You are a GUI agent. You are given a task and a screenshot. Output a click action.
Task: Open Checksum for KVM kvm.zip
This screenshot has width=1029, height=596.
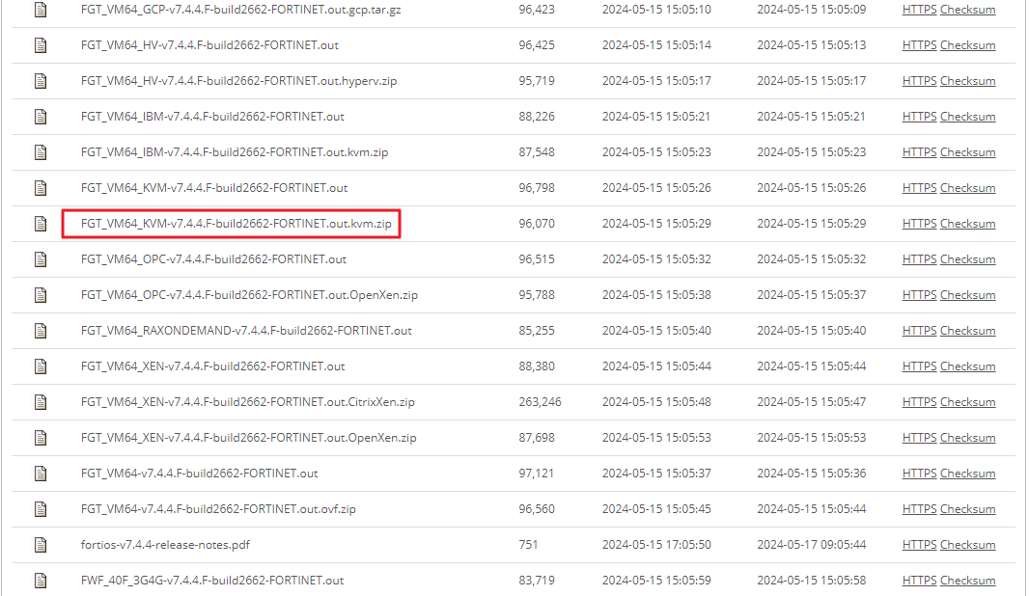point(967,224)
